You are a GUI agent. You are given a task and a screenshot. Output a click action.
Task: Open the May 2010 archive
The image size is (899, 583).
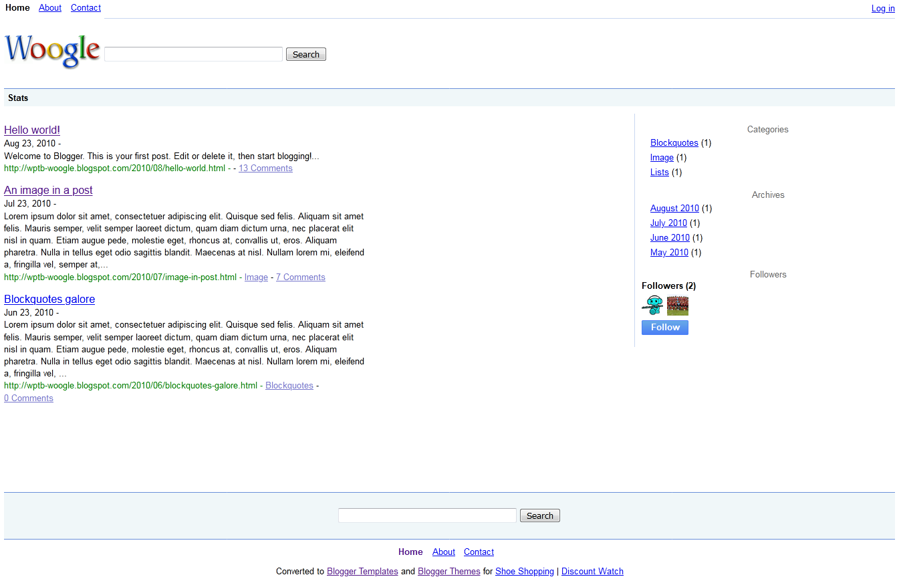(x=669, y=253)
